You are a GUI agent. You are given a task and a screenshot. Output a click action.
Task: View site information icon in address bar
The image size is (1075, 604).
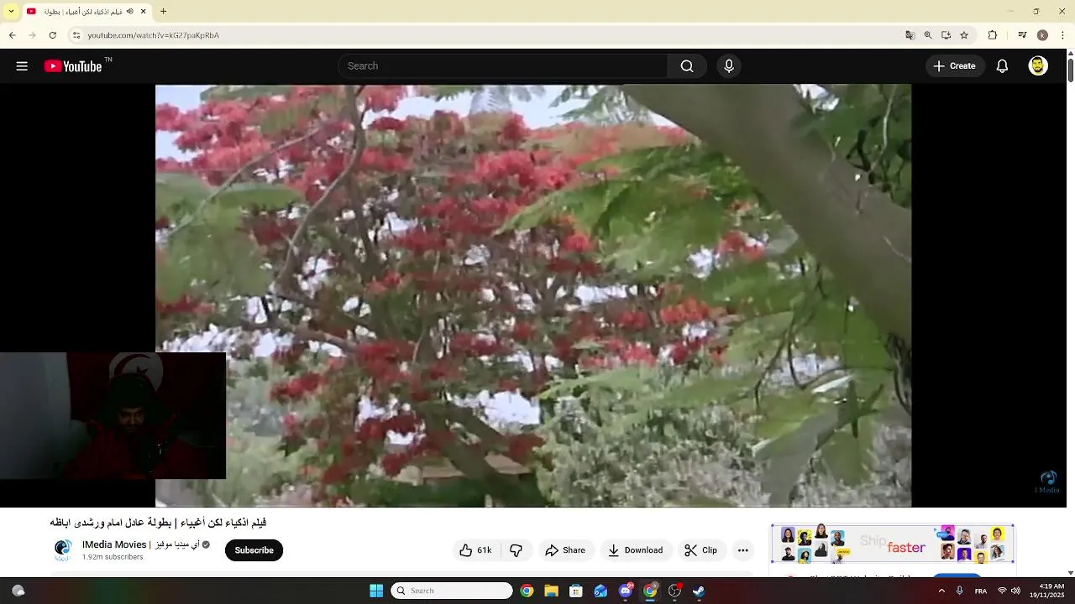(x=76, y=35)
